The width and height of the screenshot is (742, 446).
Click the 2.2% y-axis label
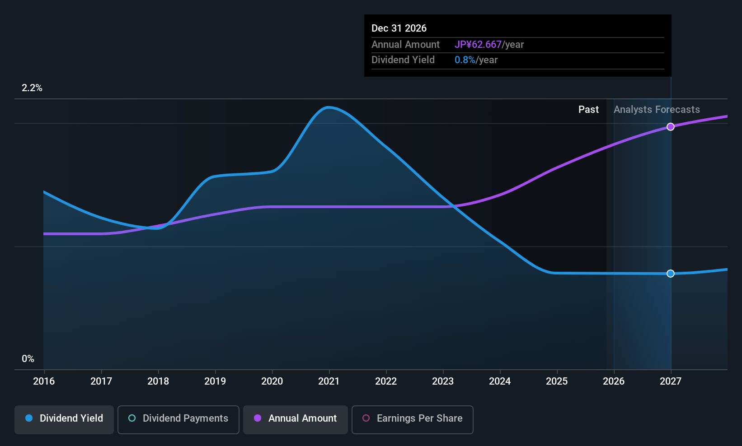tap(32, 88)
